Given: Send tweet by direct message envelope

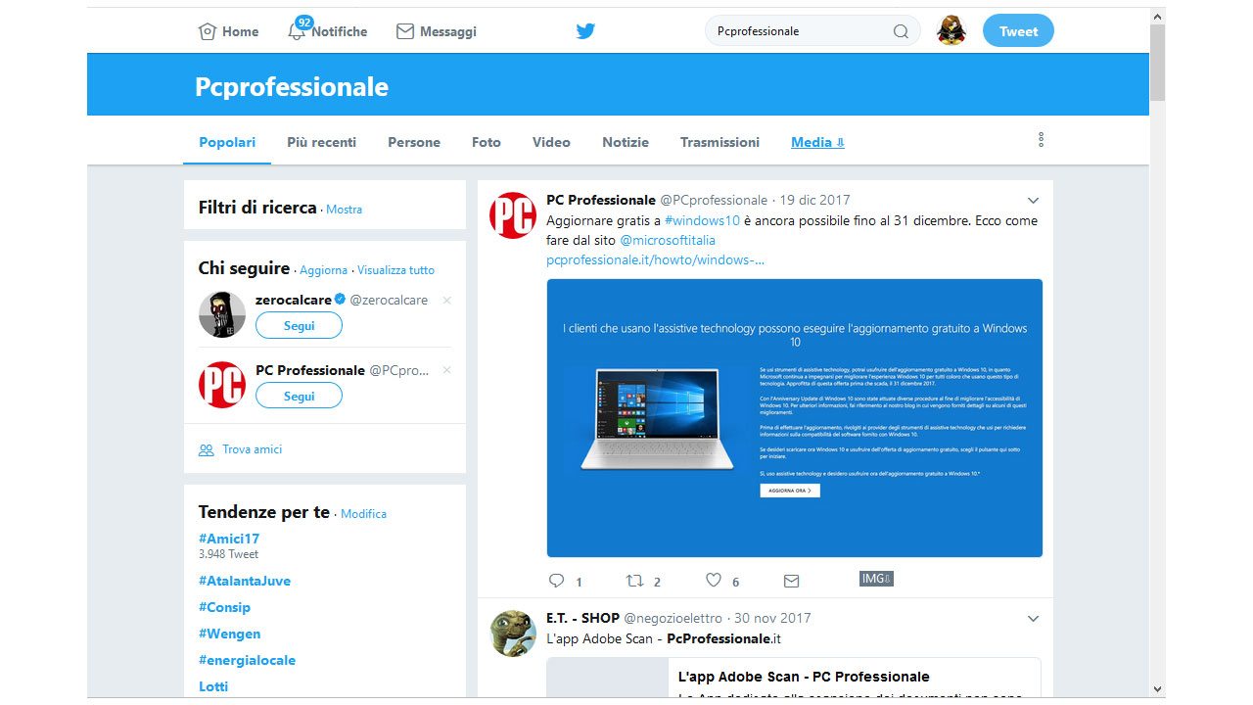Looking at the screenshot, I should [792, 581].
